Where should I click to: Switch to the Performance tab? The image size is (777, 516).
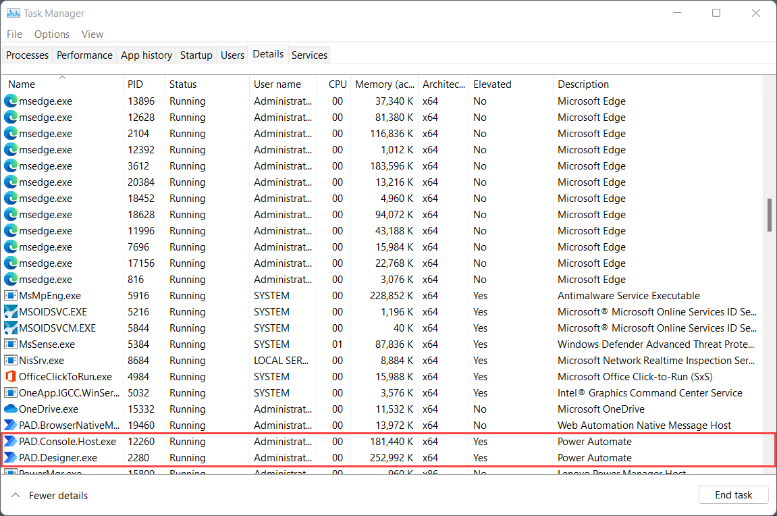84,55
